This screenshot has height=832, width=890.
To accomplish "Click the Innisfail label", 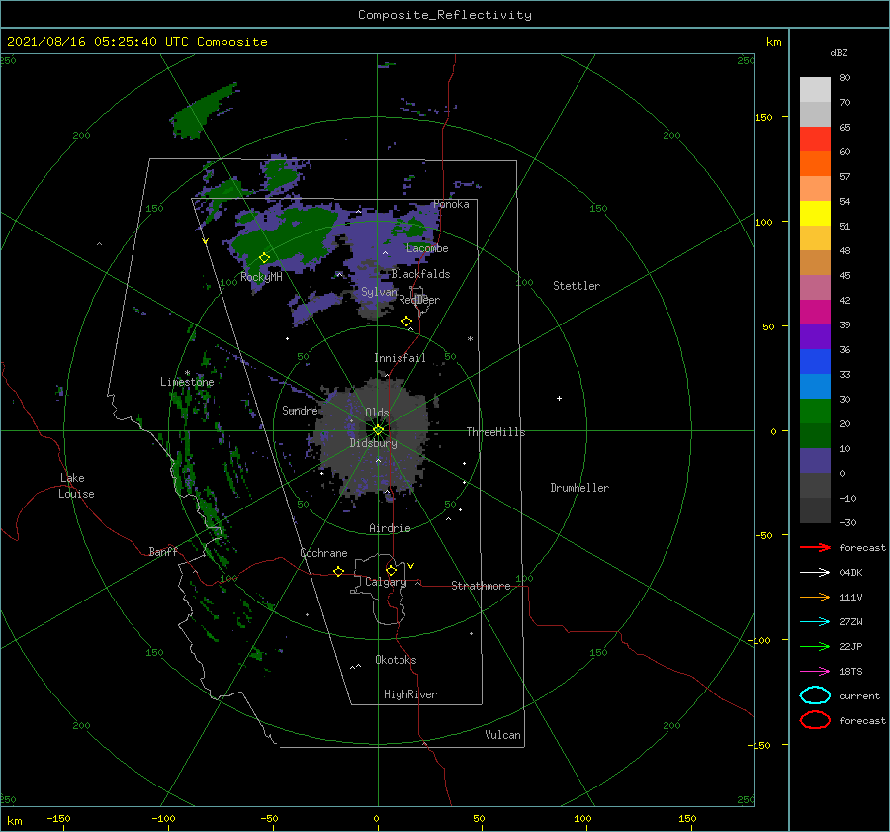I will (400, 358).
